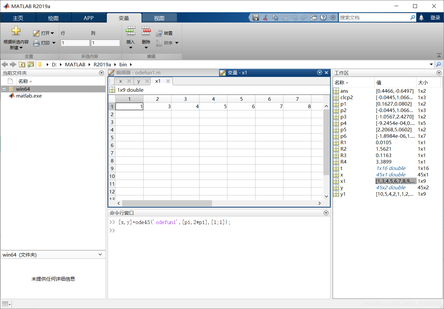444x309 pixels.
Task: Collapse the win64 folder details panel
Action: [100, 254]
